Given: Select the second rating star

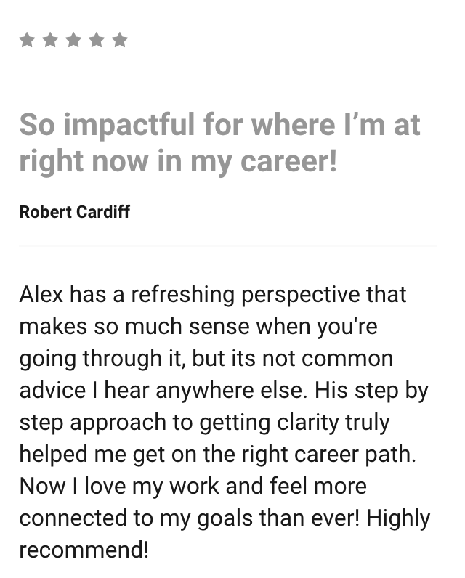Looking at the screenshot, I should pyautogui.click(x=50, y=40).
